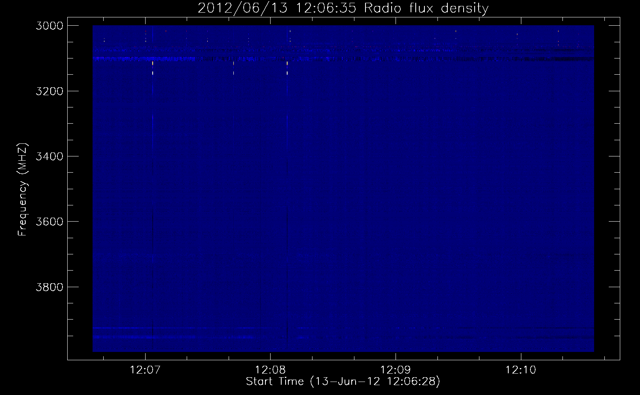Select the 3200 frequency tick label
The width and height of the screenshot is (640, 395).
click(x=49, y=91)
